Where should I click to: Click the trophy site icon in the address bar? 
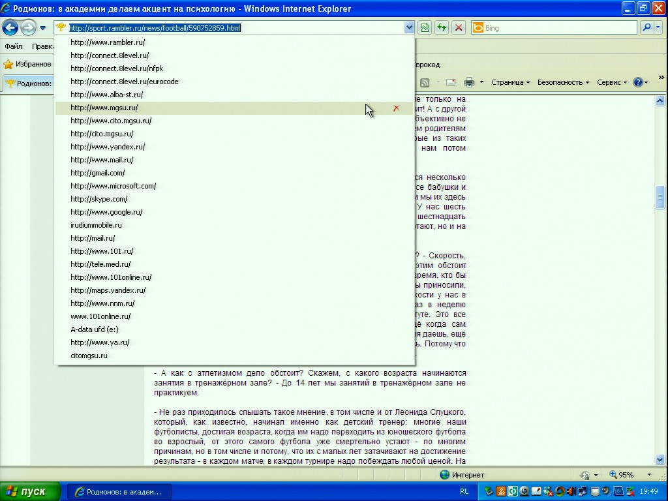tap(61, 27)
